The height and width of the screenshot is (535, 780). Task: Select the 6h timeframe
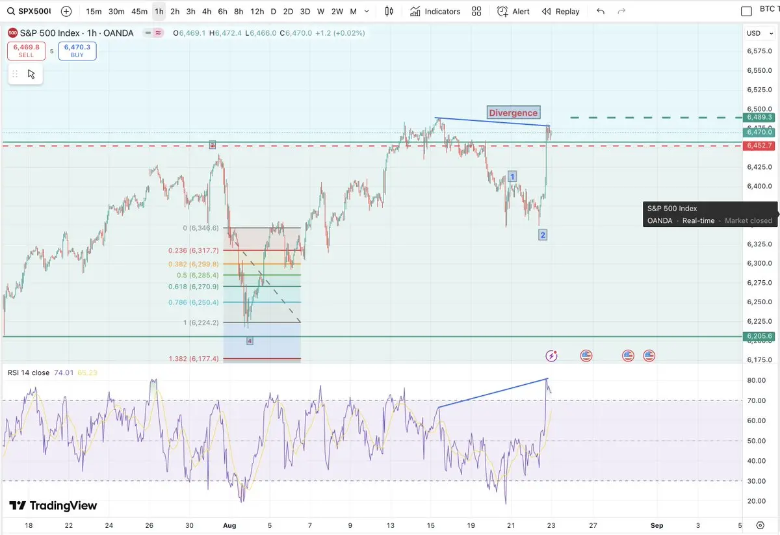pos(222,11)
